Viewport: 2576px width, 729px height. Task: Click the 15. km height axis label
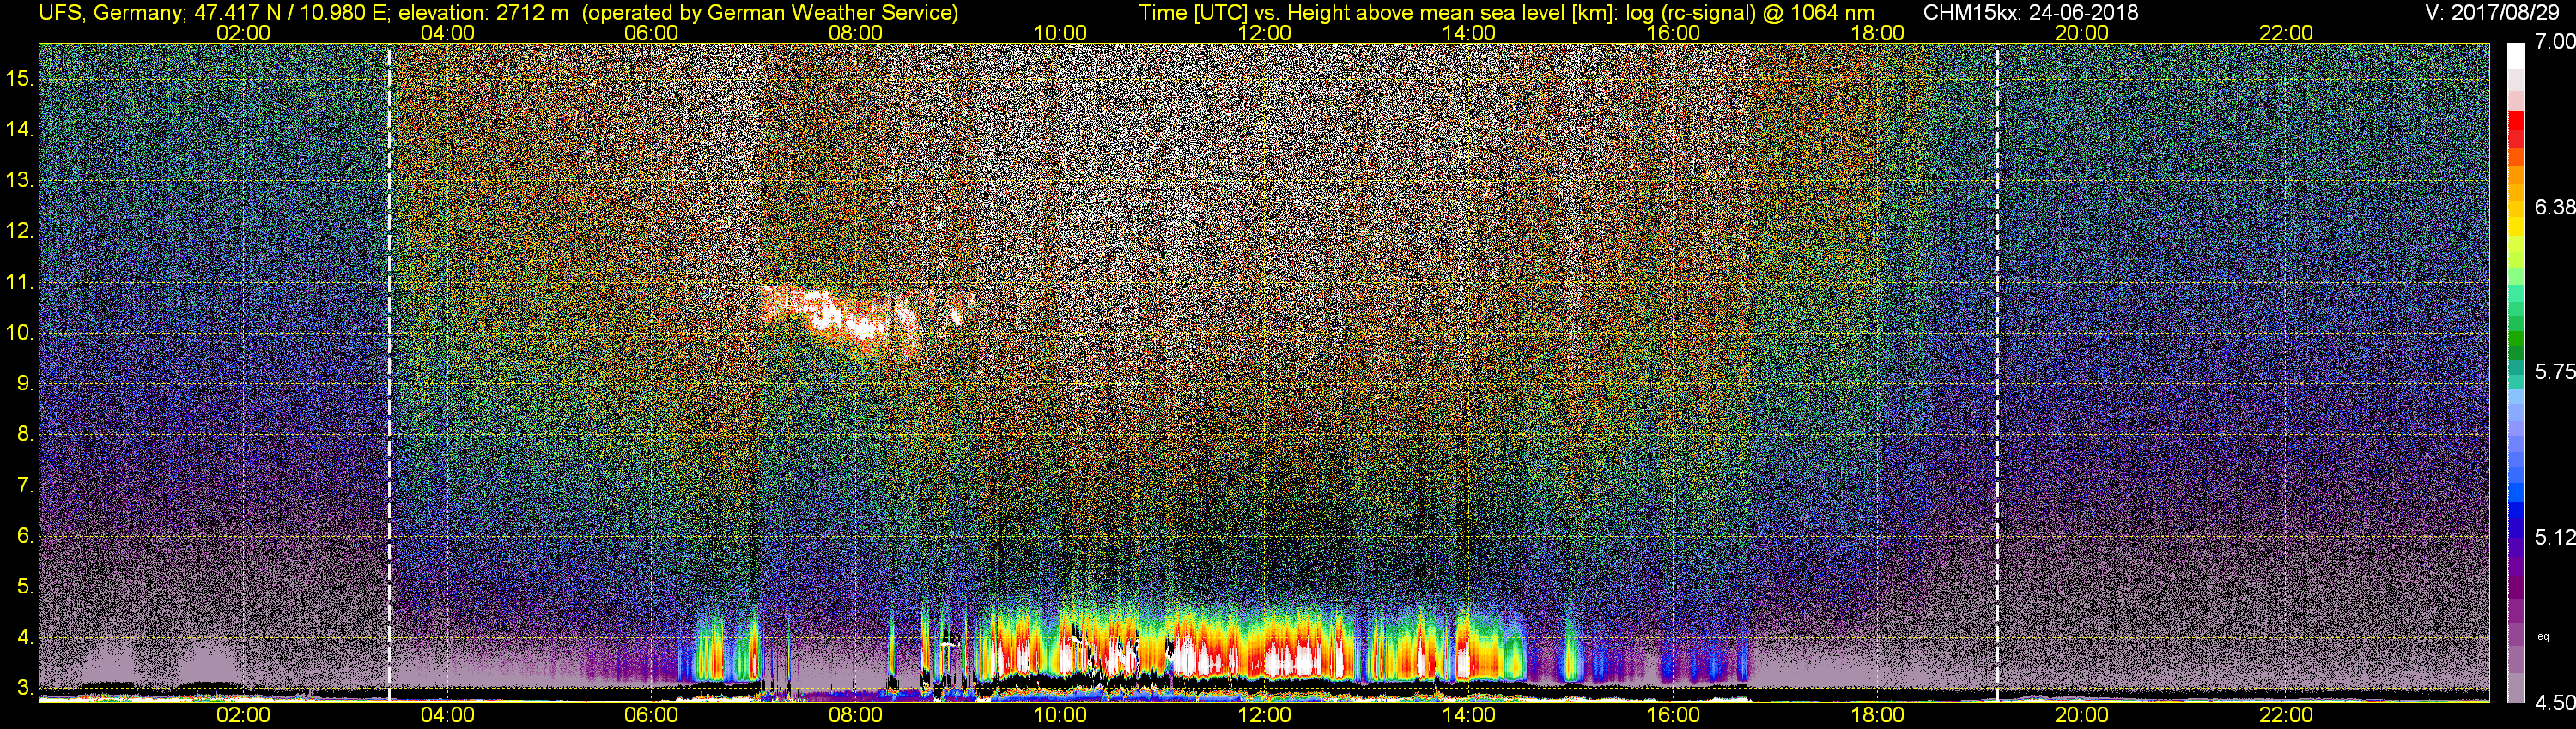[x=20, y=78]
